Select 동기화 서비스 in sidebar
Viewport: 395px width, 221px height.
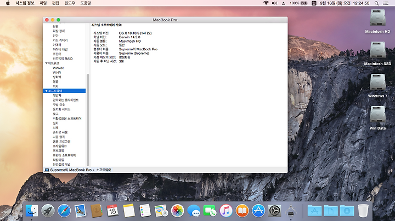click(x=61, y=109)
